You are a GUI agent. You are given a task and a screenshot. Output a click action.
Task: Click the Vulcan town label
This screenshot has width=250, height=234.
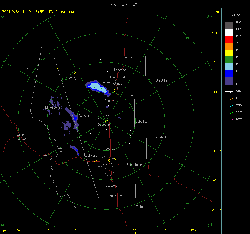pyautogui.click(x=141, y=207)
